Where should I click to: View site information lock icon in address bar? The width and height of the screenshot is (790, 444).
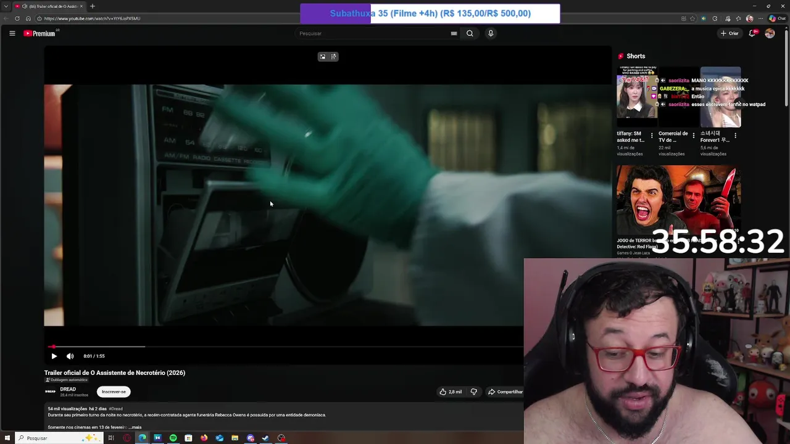point(38,18)
